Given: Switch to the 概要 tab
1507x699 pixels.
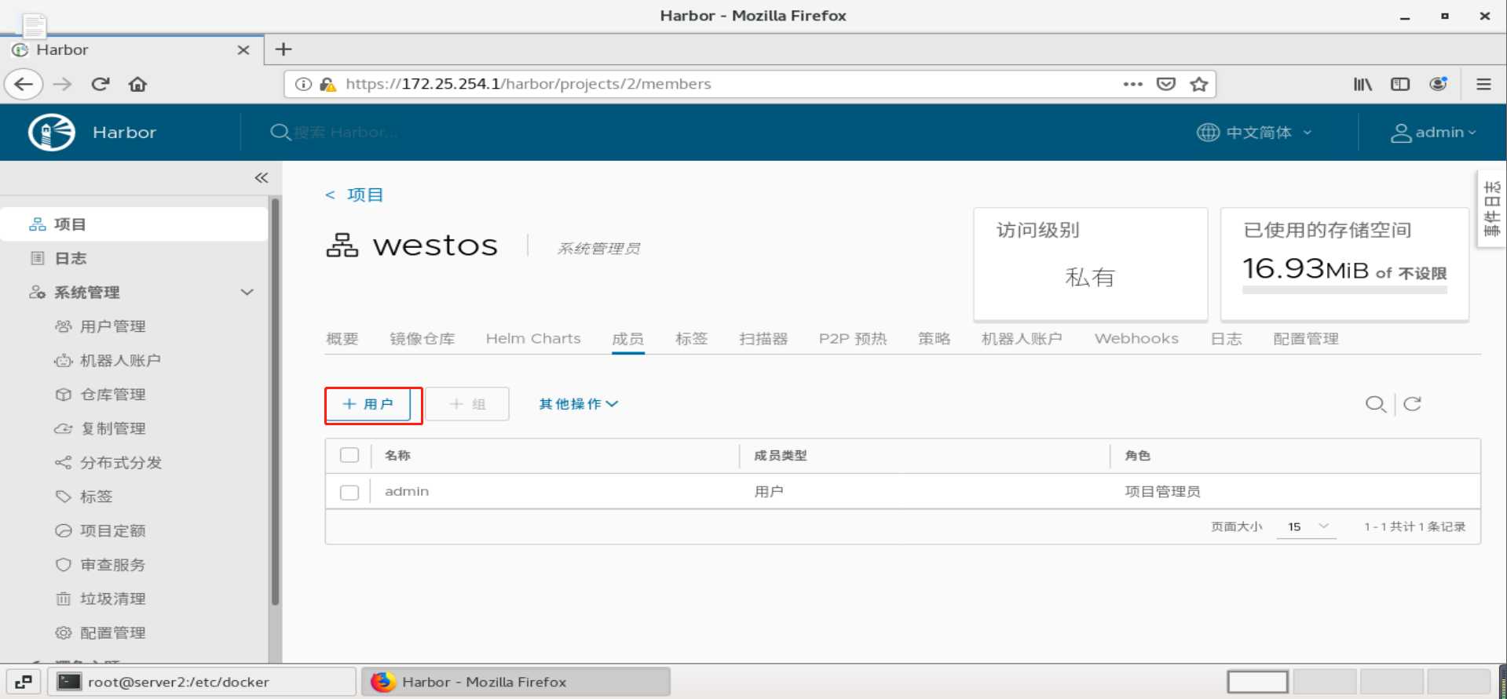Looking at the screenshot, I should [x=342, y=339].
